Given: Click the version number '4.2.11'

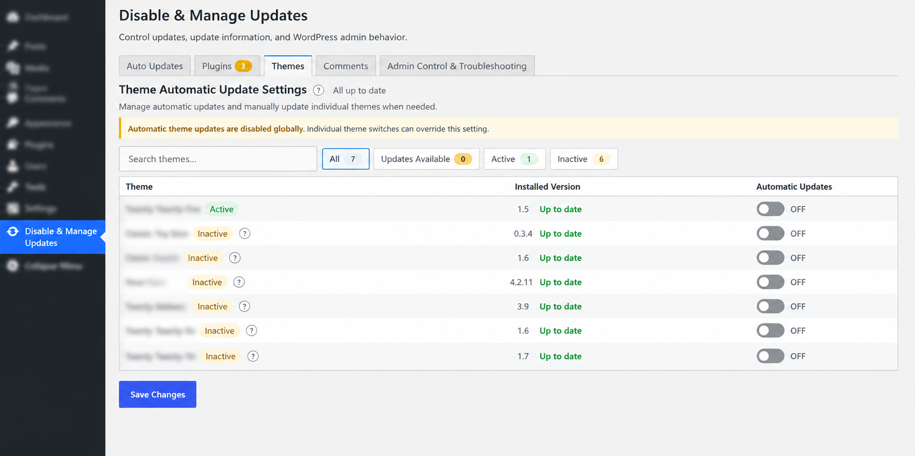Looking at the screenshot, I should (521, 282).
